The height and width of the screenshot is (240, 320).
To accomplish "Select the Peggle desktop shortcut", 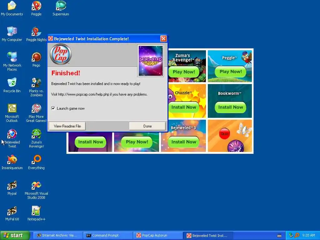I will tap(36, 8).
